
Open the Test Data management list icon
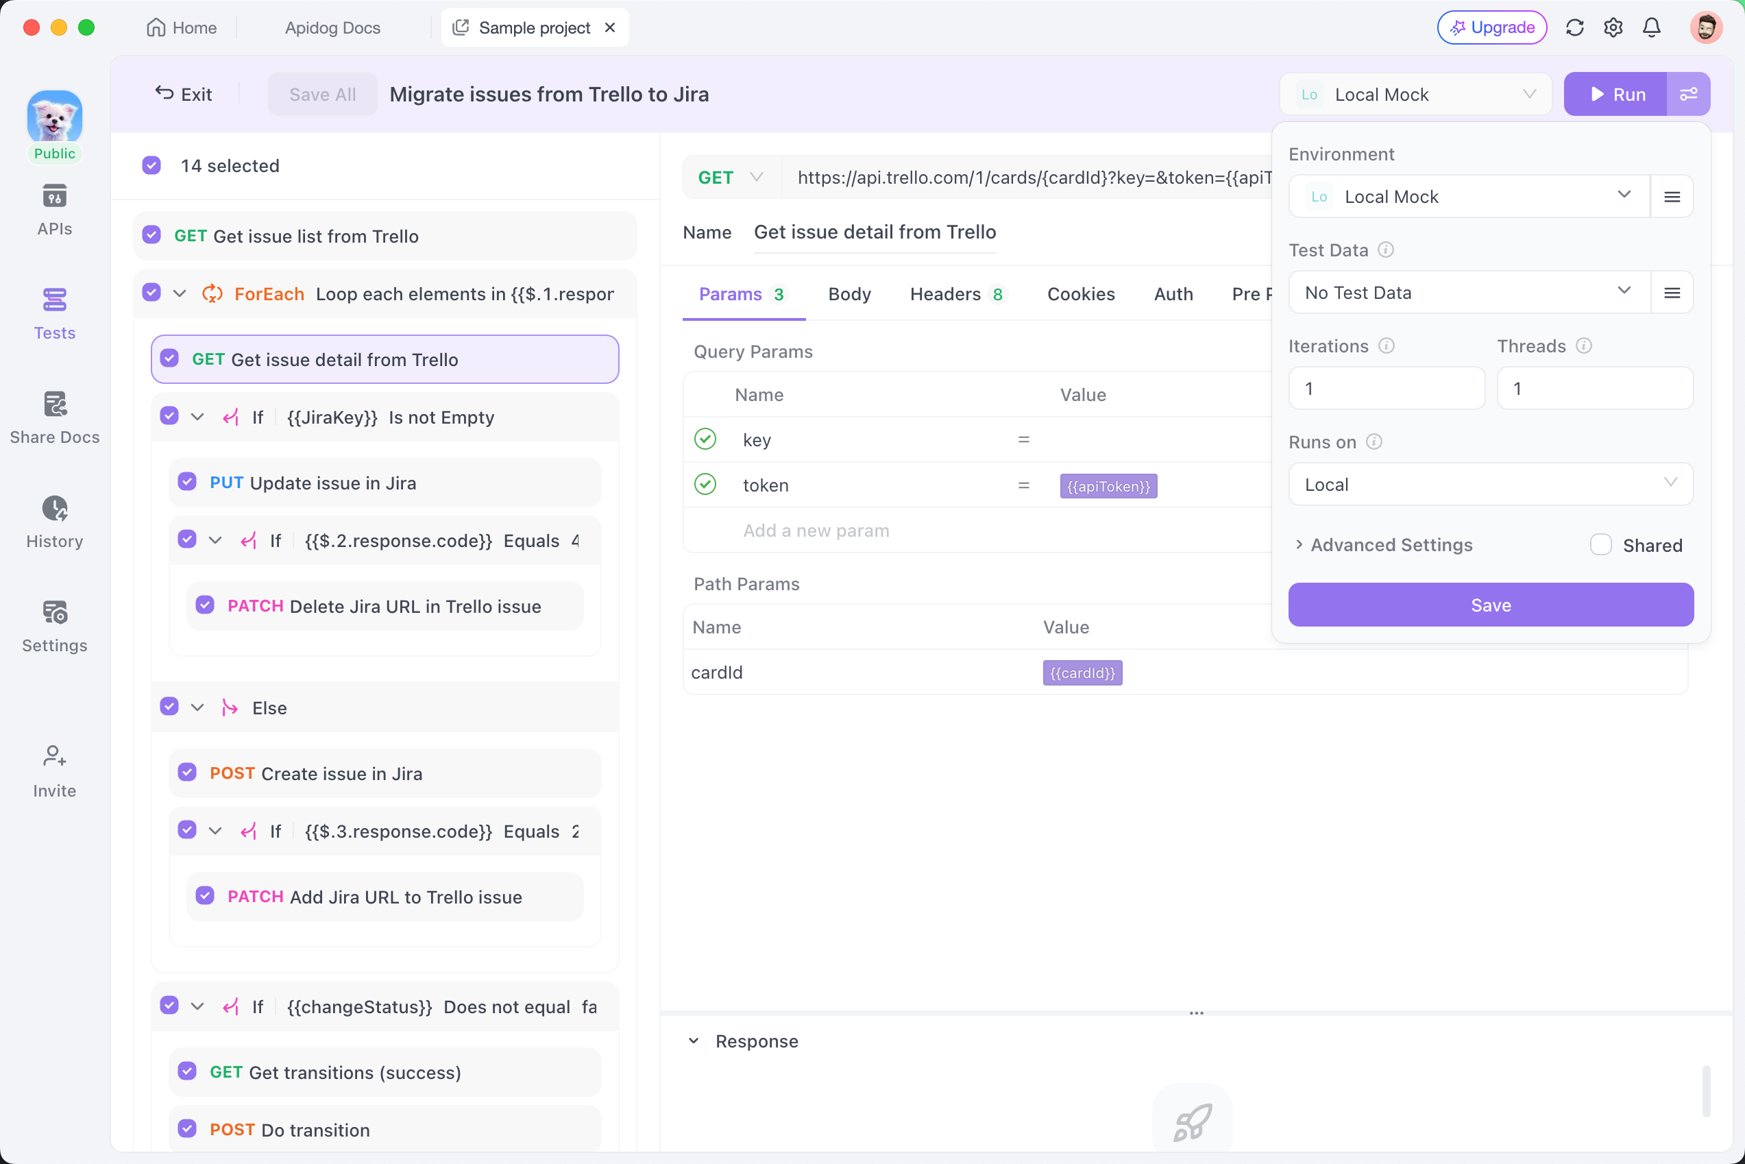(x=1672, y=293)
